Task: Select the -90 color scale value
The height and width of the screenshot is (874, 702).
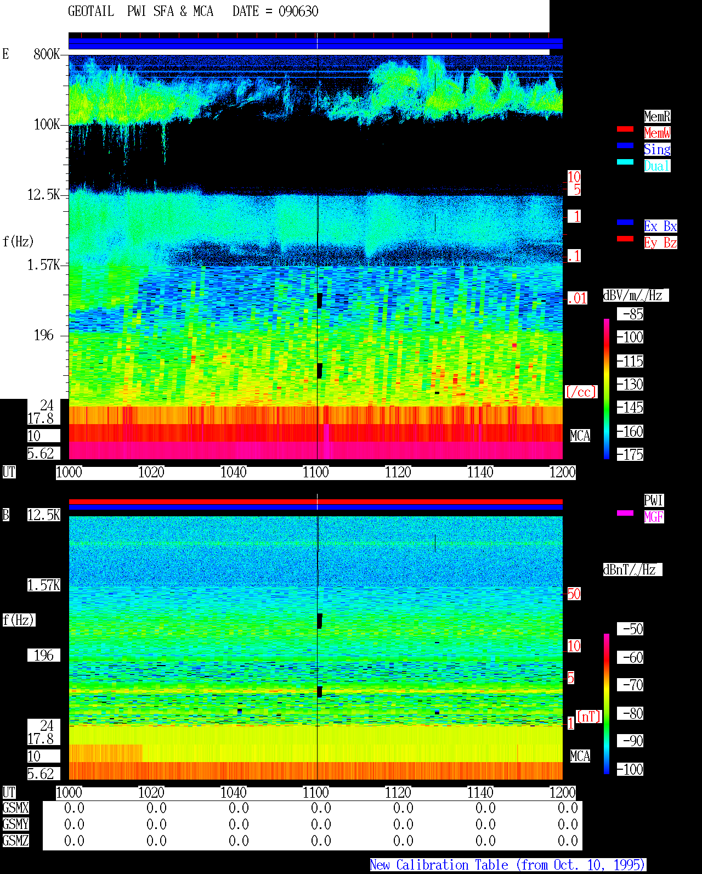Action: pyautogui.click(x=631, y=741)
